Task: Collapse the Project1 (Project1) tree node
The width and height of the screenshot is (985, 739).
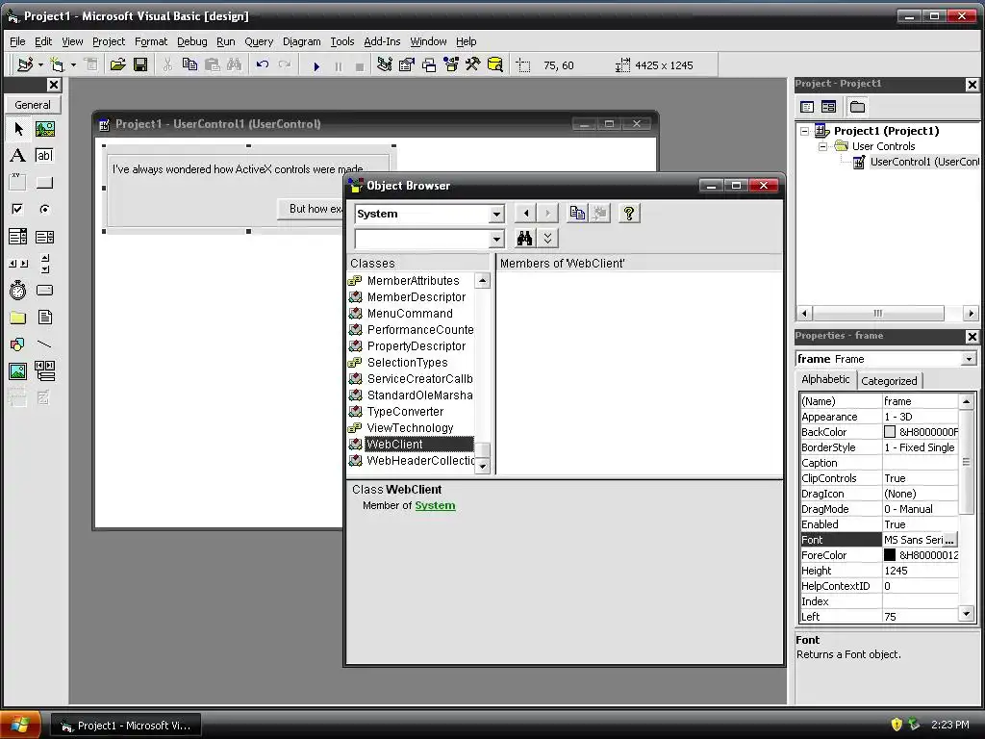Action: click(x=805, y=131)
